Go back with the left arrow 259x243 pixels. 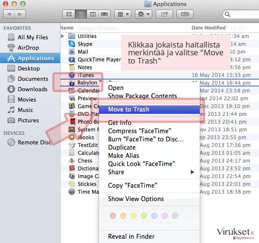pos(9,14)
